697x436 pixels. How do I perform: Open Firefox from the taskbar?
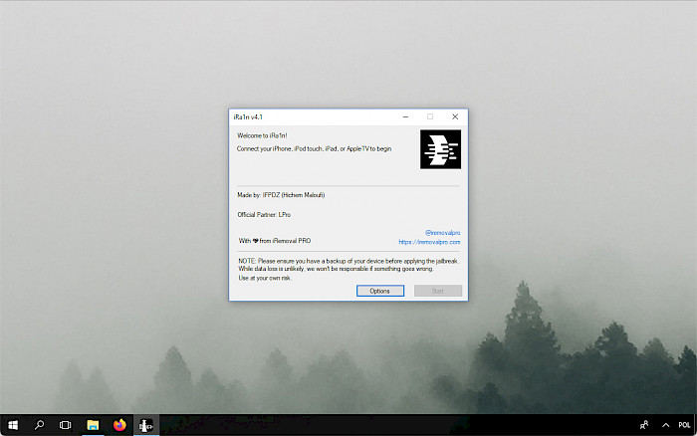pos(119,425)
